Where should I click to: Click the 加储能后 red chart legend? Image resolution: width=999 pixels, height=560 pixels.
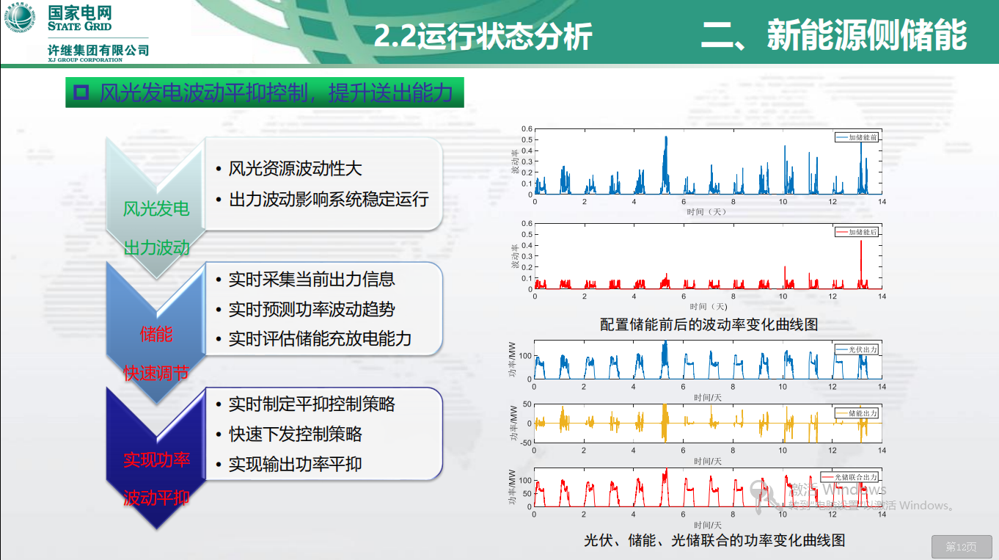(x=856, y=232)
